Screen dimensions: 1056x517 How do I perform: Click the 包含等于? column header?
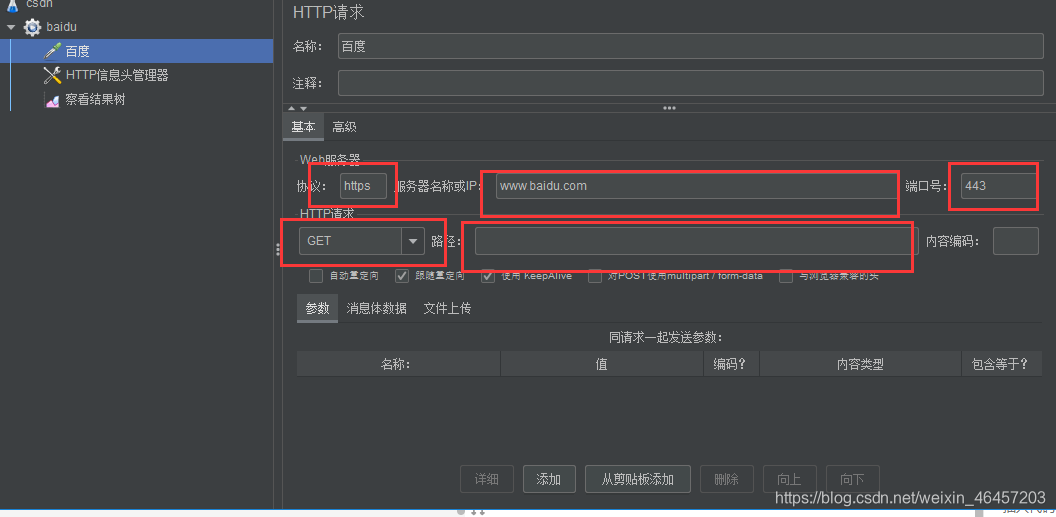[1002, 364]
